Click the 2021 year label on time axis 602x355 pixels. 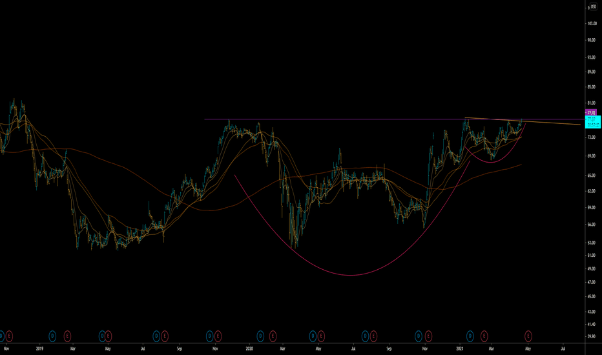459,349
